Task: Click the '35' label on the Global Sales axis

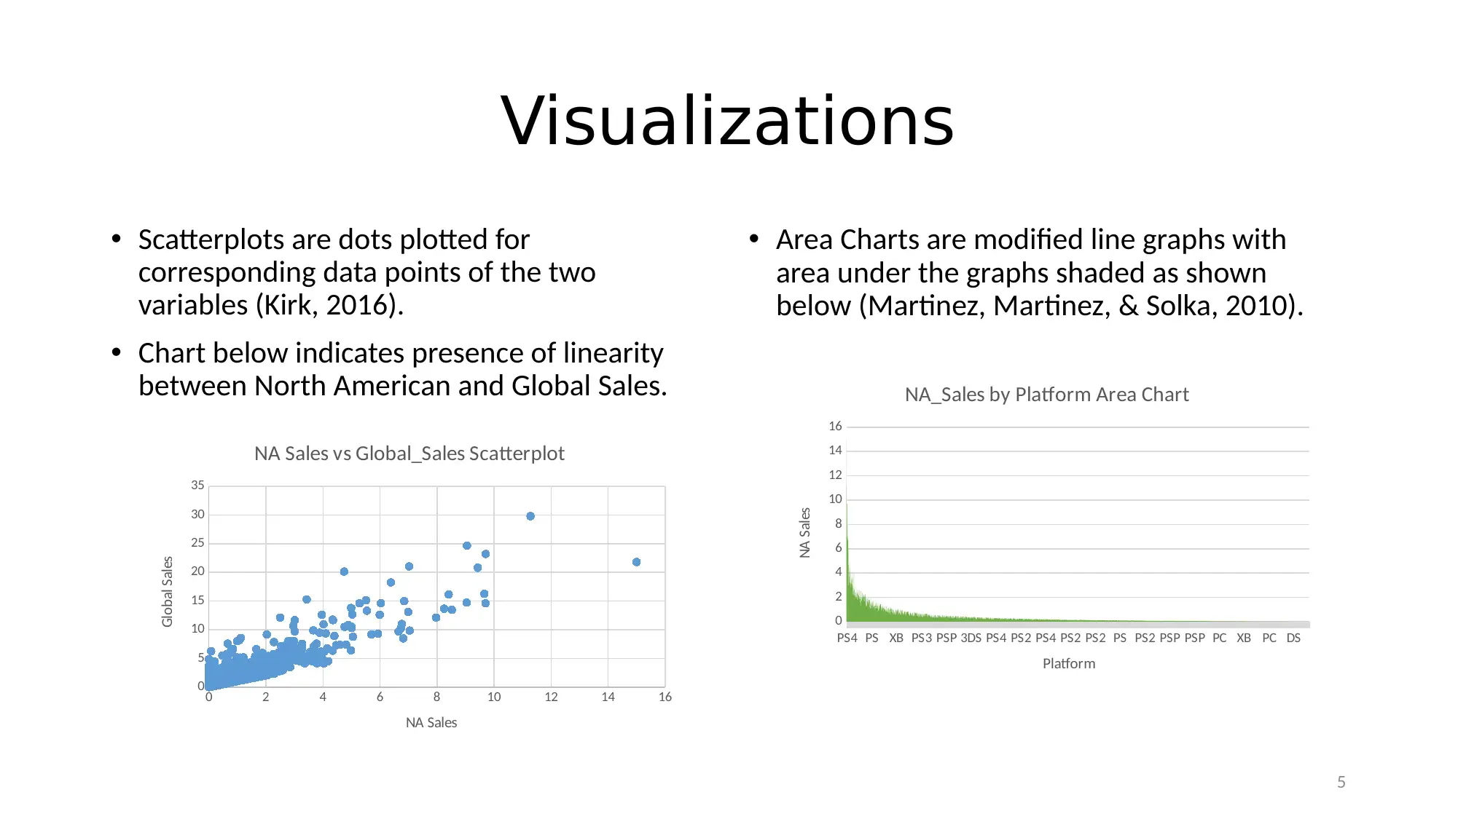Action: pos(197,485)
